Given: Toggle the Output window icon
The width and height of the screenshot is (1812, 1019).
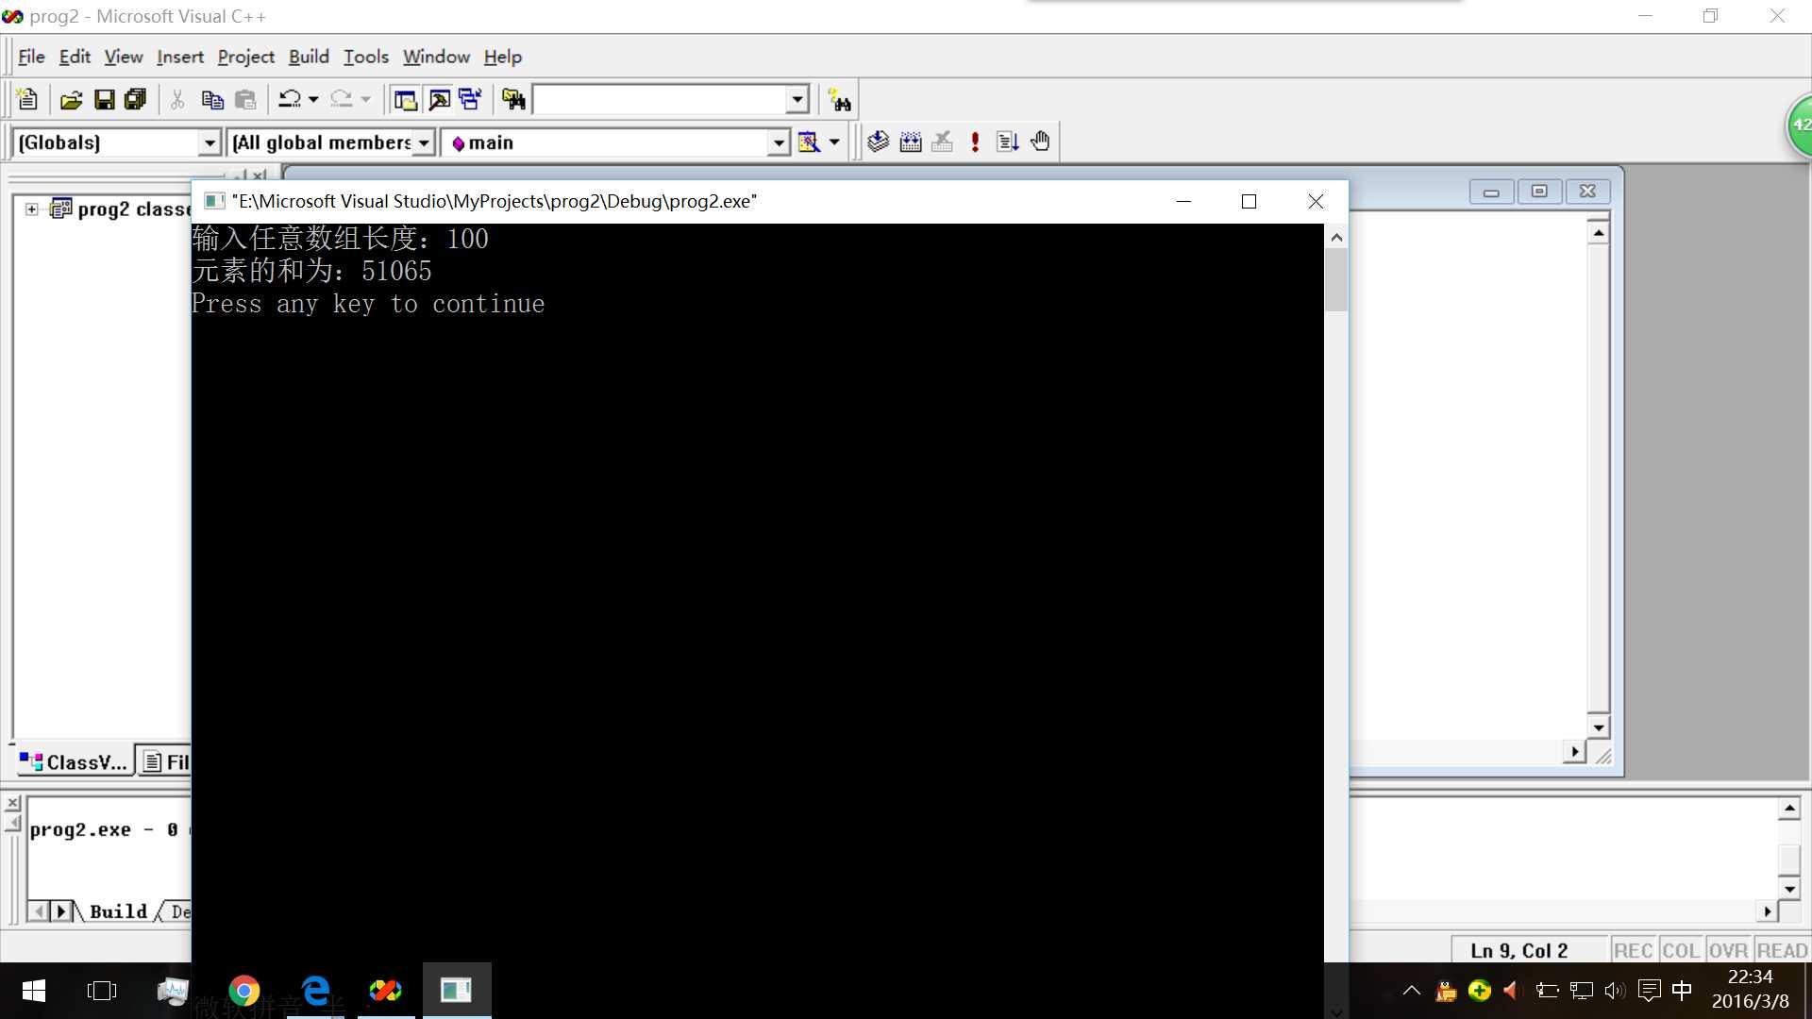Looking at the screenshot, I should point(439,99).
